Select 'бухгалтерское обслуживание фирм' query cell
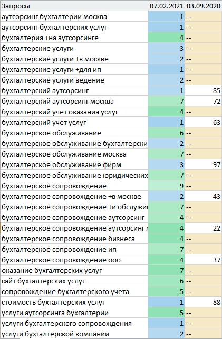 74,165
